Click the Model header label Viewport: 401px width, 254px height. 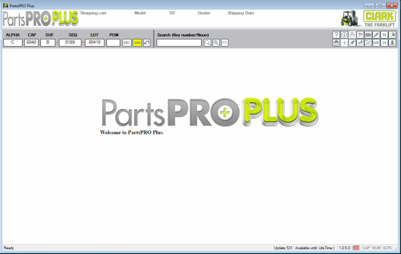[x=140, y=13]
